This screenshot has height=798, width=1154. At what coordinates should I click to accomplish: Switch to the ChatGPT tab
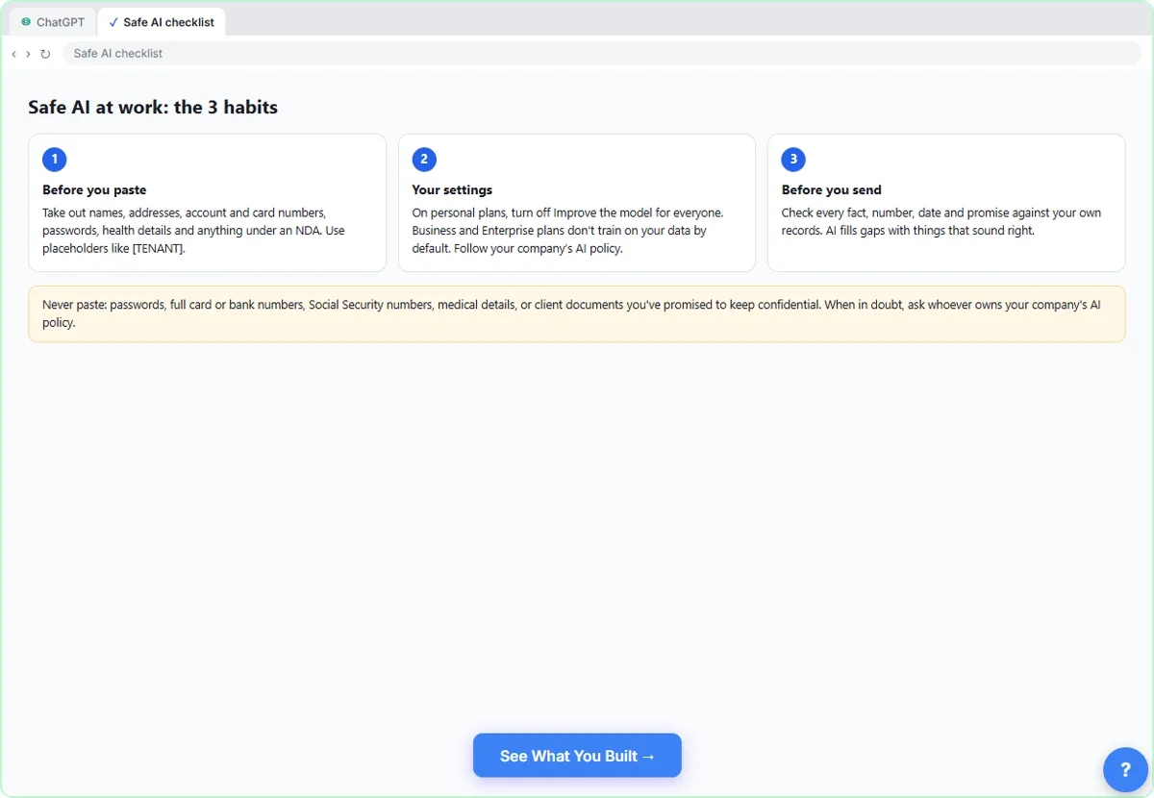coord(53,22)
